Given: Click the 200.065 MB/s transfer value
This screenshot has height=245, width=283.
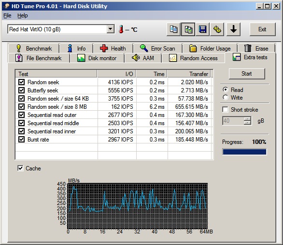Looking at the screenshot, I should pos(191,131).
